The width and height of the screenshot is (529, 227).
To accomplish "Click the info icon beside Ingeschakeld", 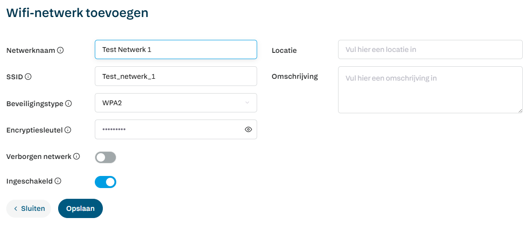I will [x=58, y=181].
